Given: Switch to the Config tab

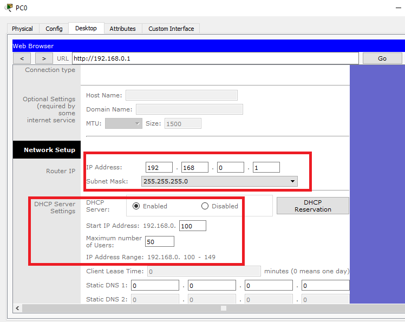Looking at the screenshot, I should click(x=54, y=29).
